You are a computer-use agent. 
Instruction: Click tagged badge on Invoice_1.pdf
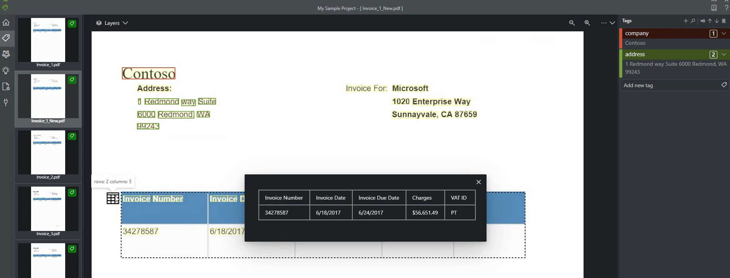click(x=72, y=24)
